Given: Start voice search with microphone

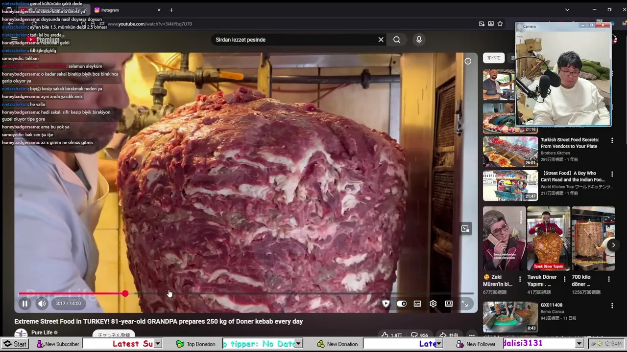Looking at the screenshot, I should coord(419,40).
